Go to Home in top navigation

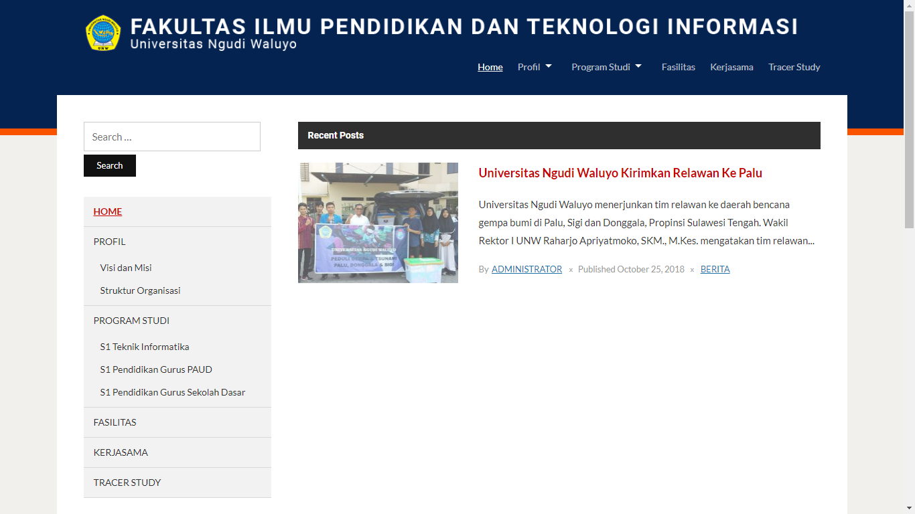(490, 67)
